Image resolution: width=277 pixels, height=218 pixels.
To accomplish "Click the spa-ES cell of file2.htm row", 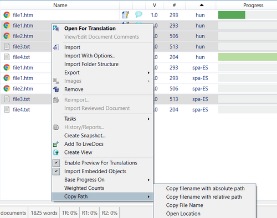I will point(200,89).
